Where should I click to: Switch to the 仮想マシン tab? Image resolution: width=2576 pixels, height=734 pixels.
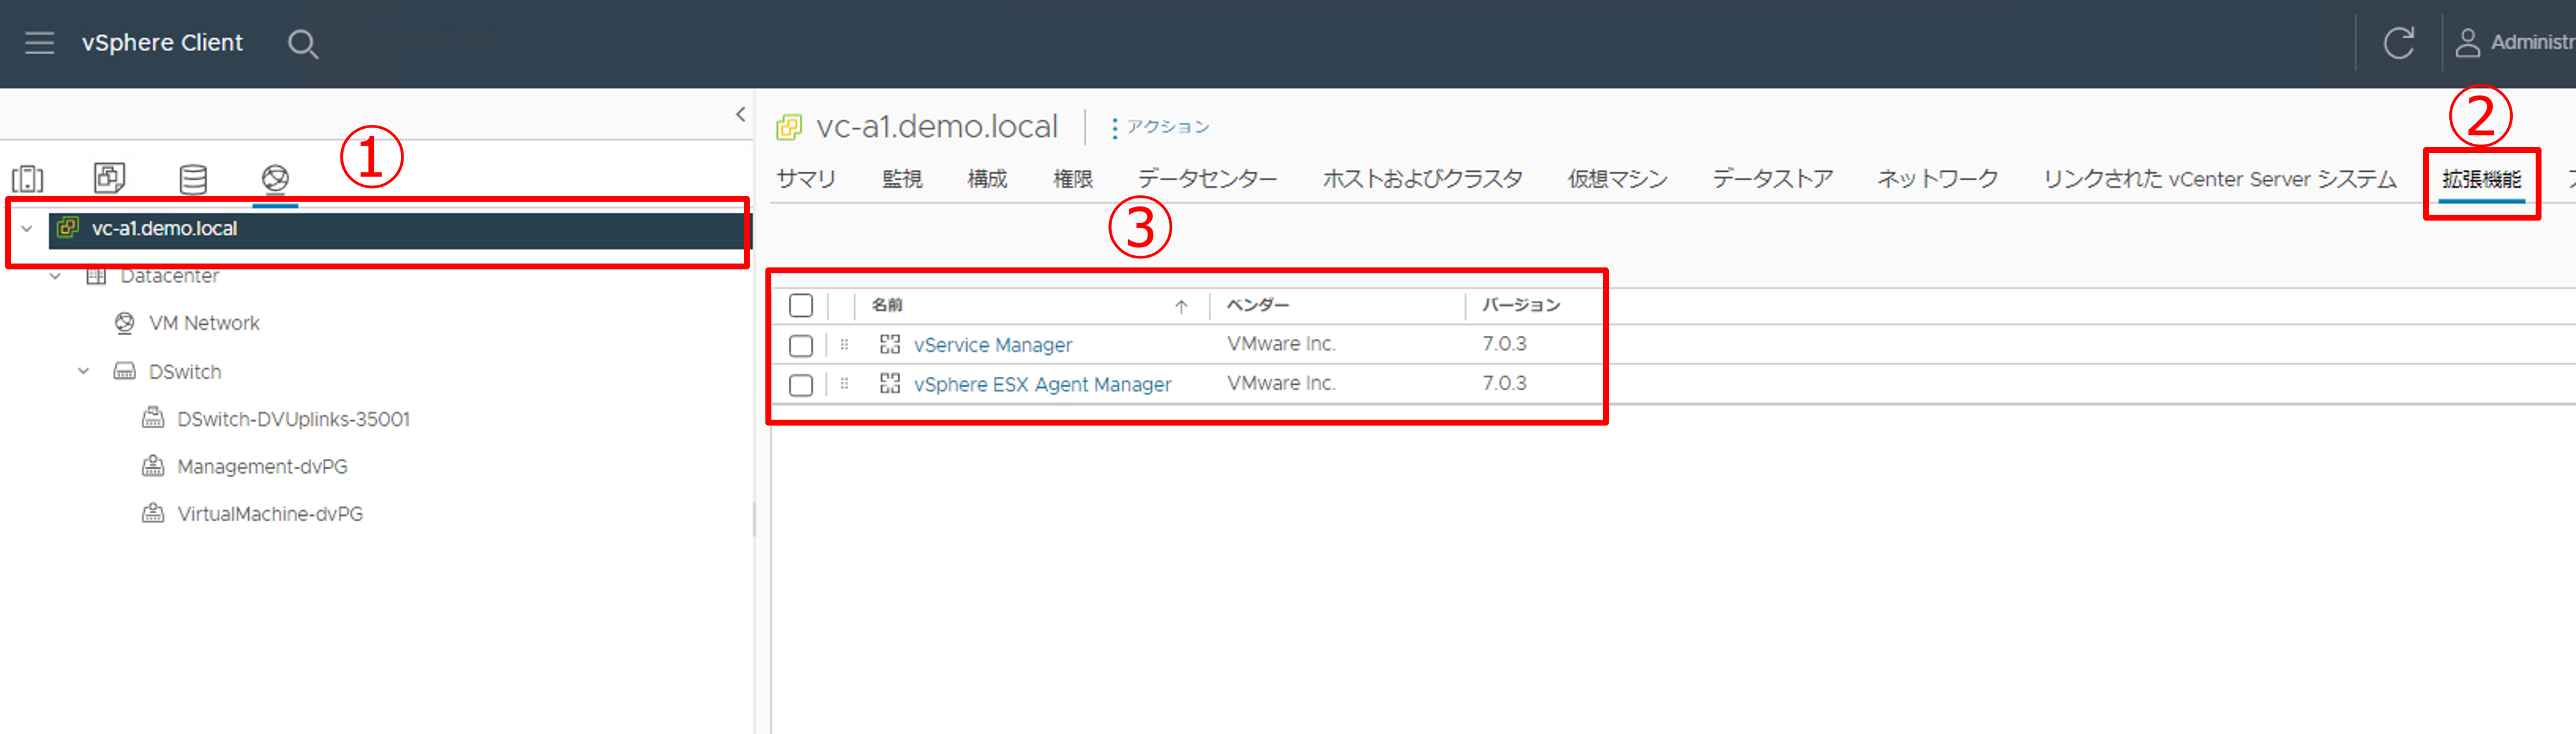pyautogui.click(x=1616, y=179)
